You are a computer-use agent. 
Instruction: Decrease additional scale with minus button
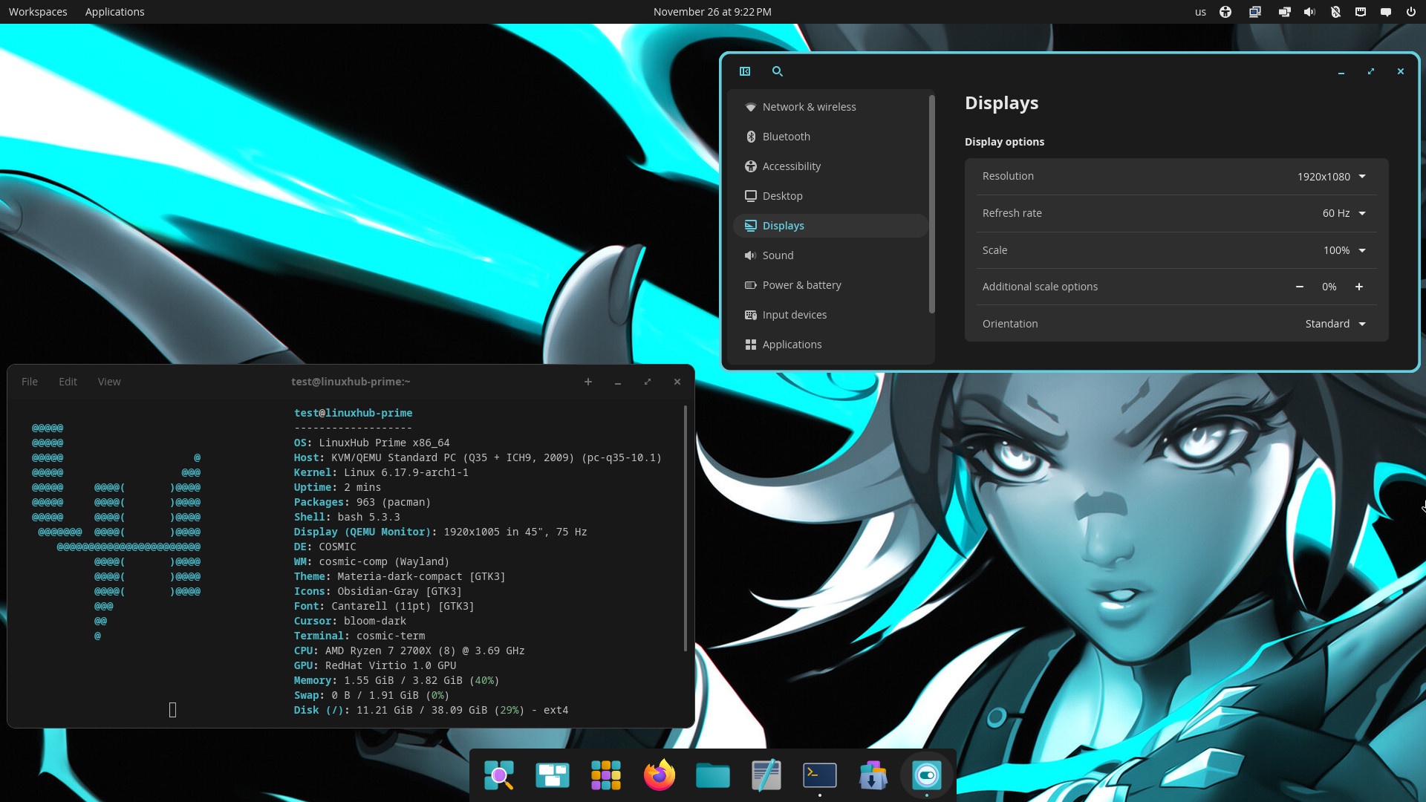[1300, 287]
